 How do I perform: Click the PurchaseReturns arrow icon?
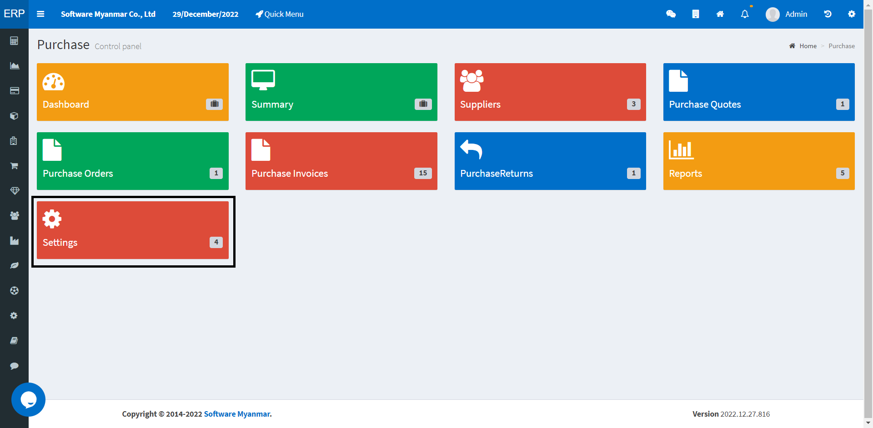pyautogui.click(x=471, y=149)
